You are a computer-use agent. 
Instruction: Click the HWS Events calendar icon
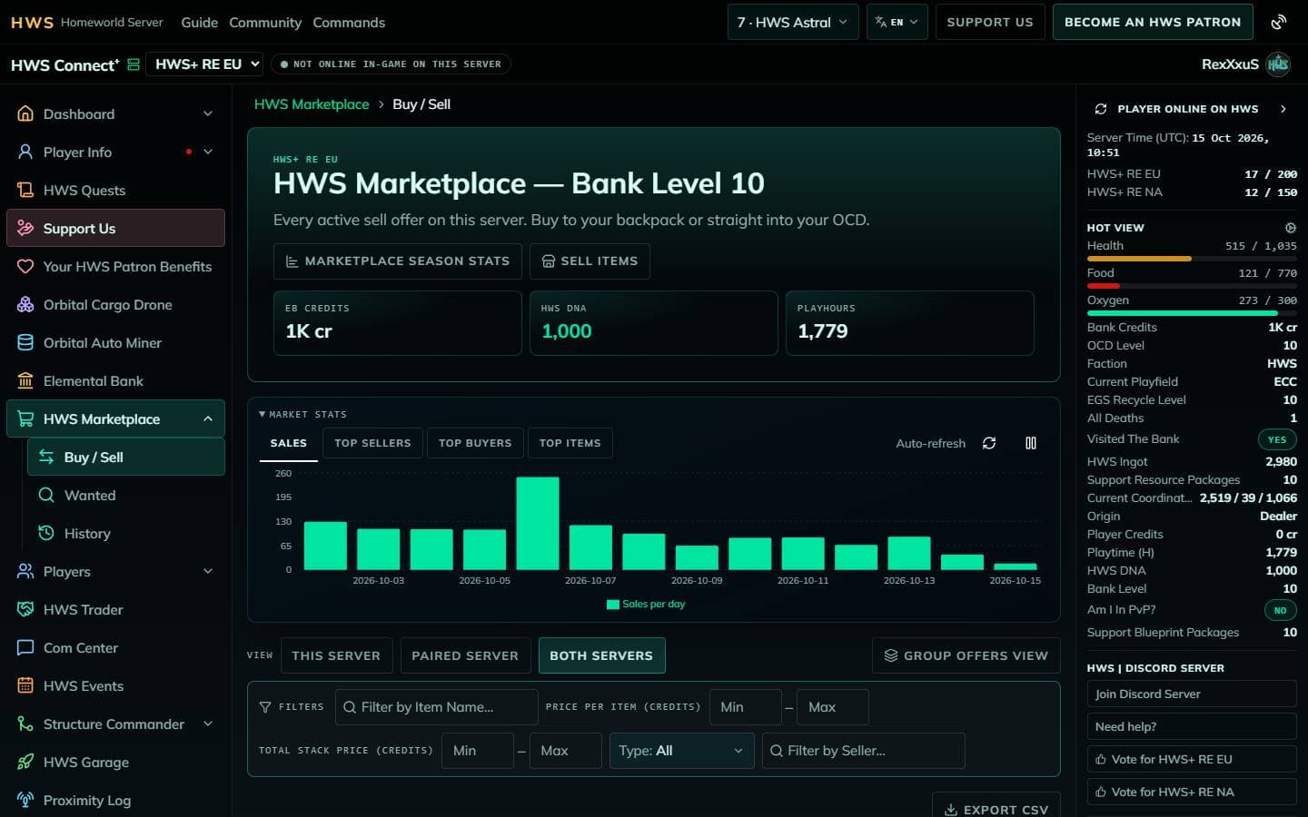click(25, 685)
